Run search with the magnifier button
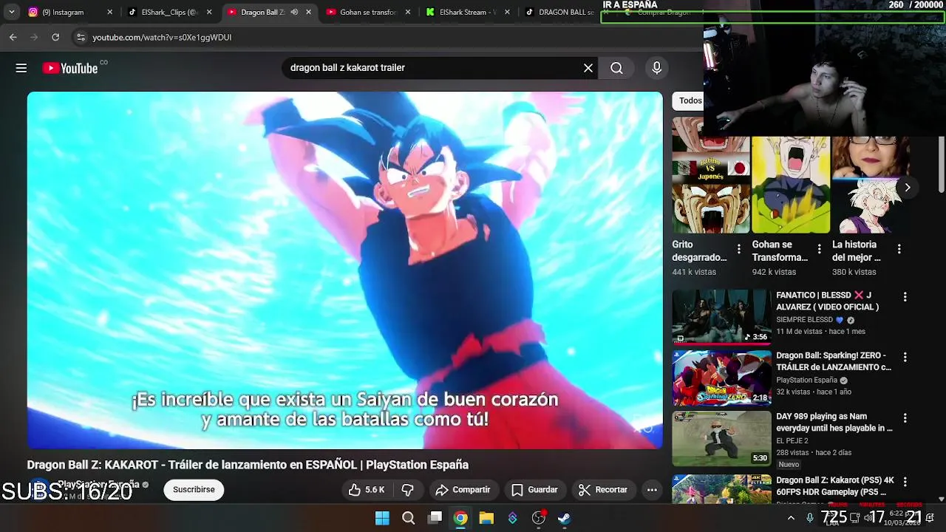Image resolution: width=946 pixels, height=532 pixels. coord(616,68)
